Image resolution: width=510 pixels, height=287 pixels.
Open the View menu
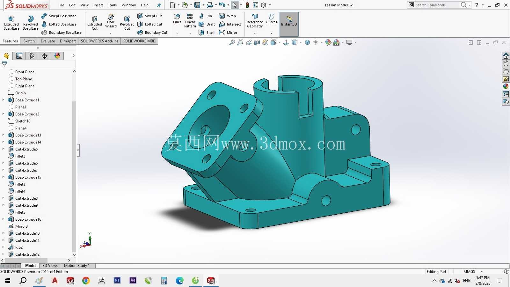point(84,5)
